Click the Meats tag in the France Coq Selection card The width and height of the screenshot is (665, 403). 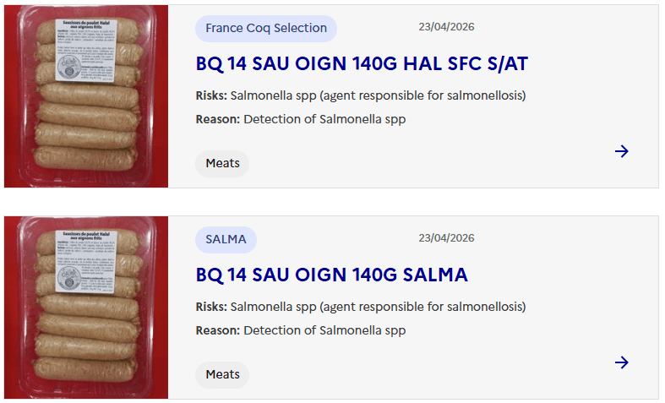(222, 163)
